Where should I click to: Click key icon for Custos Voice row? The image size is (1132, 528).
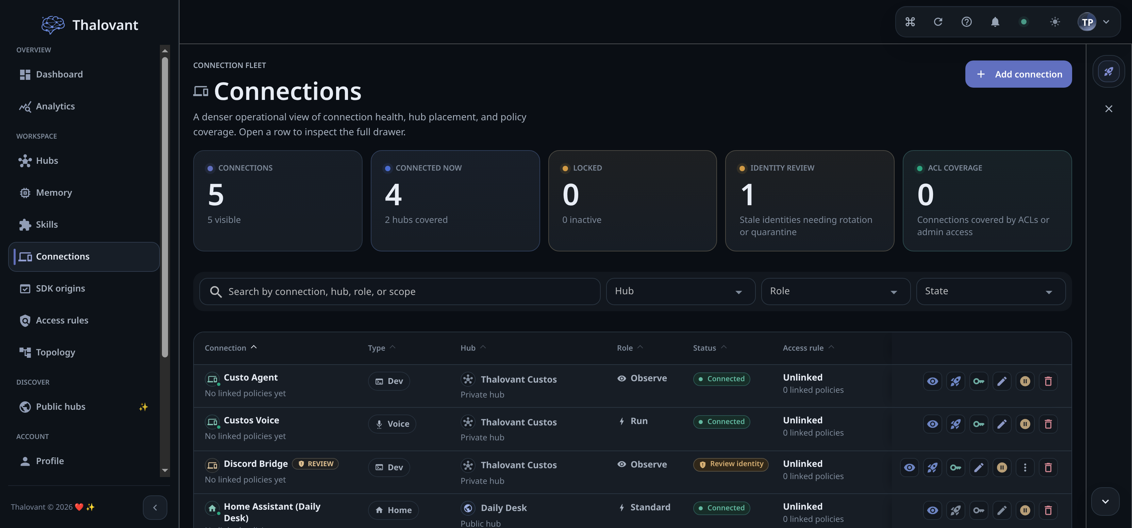(979, 424)
